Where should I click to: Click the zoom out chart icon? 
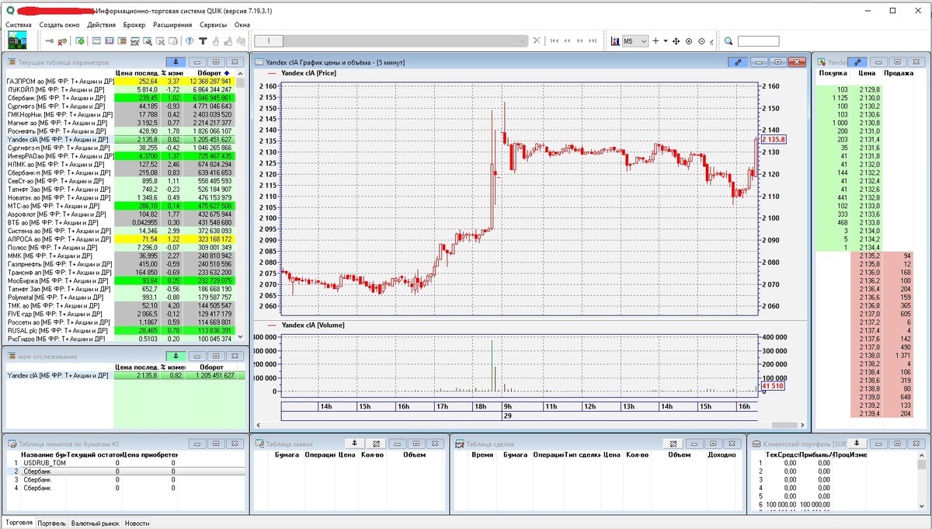[701, 40]
